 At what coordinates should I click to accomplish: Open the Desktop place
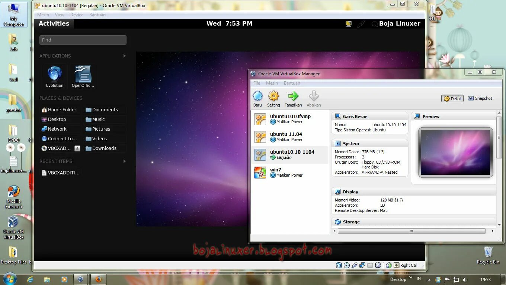point(54,119)
